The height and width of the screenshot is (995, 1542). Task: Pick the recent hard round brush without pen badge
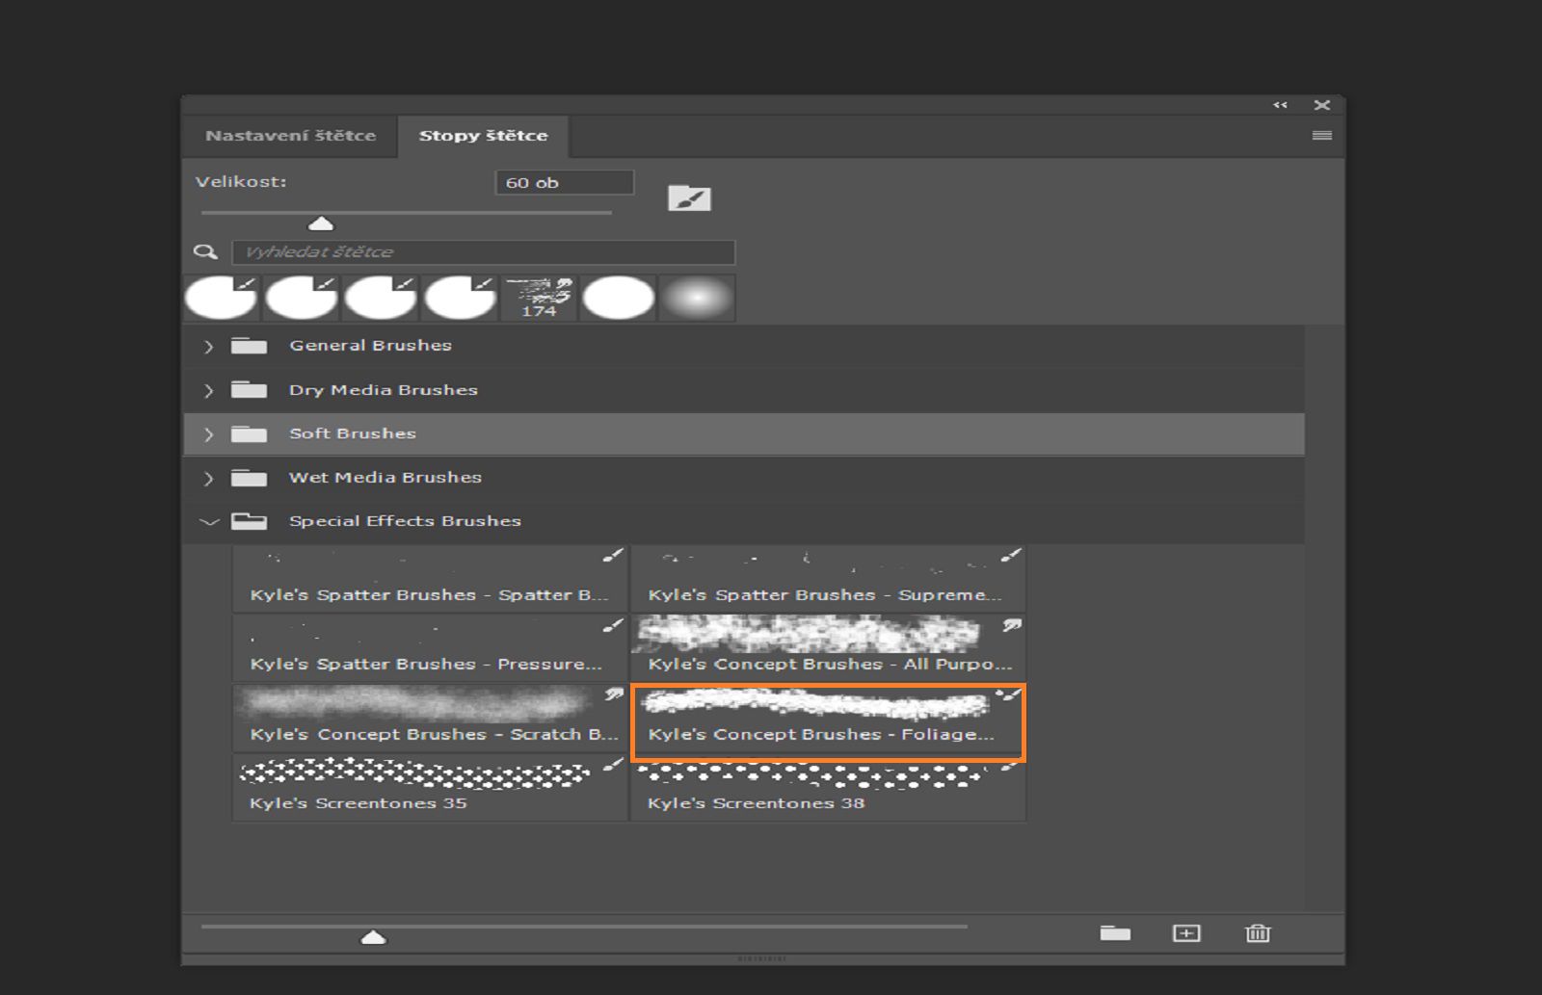coord(619,298)
